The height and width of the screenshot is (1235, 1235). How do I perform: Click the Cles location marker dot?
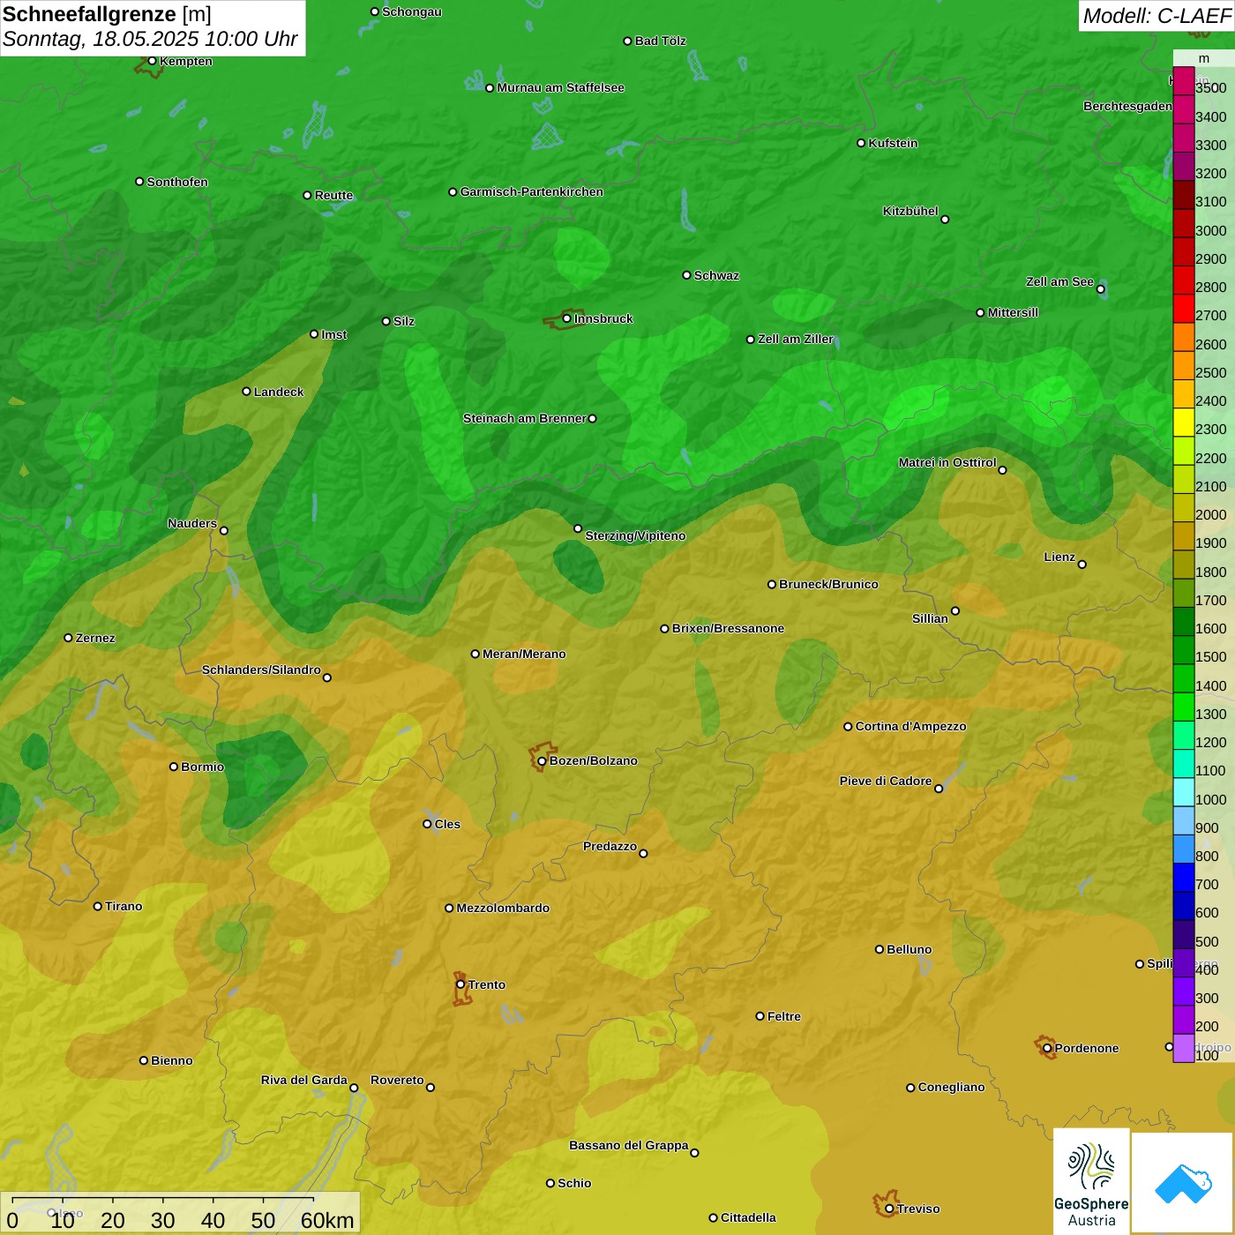click(x=427, y=824)
